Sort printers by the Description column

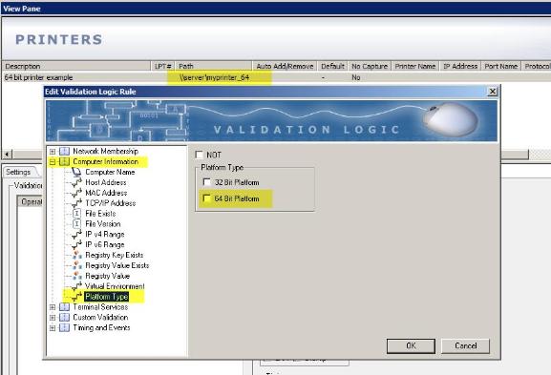[76, 66]
